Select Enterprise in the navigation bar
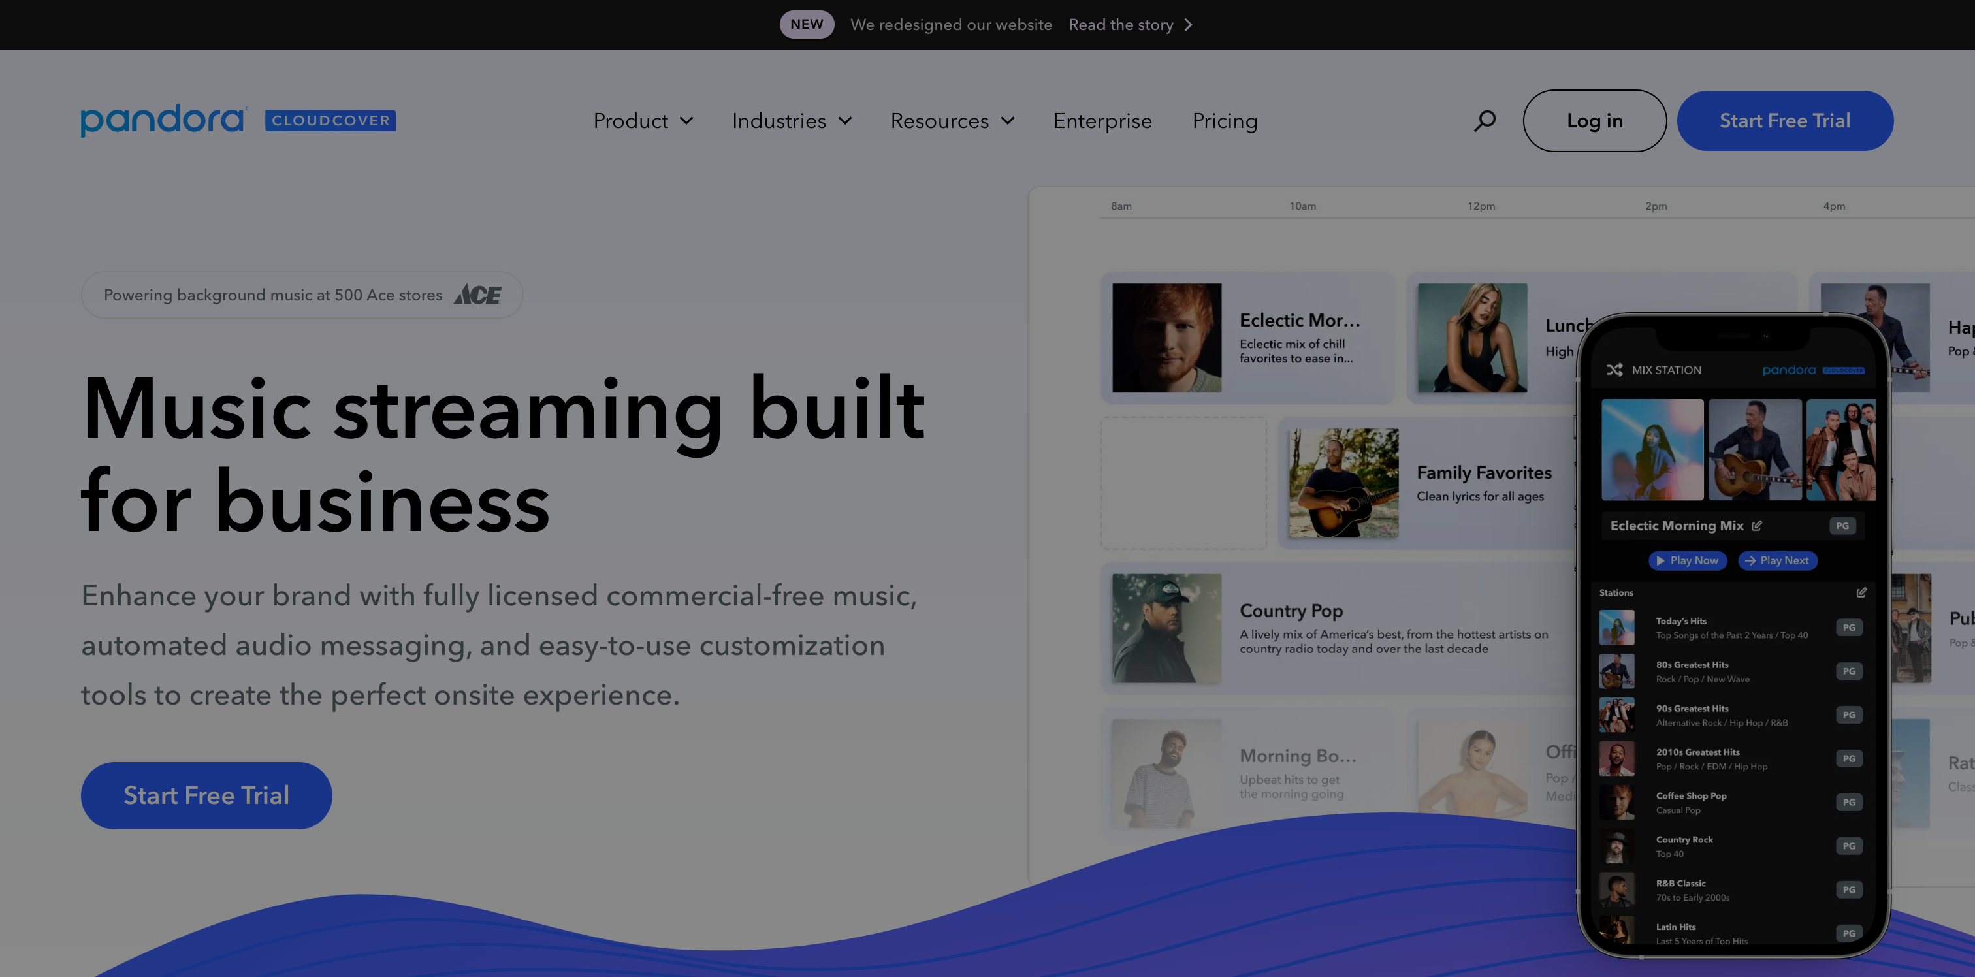The width and height of the screenshot is (1975, 977). [1102, 120]
